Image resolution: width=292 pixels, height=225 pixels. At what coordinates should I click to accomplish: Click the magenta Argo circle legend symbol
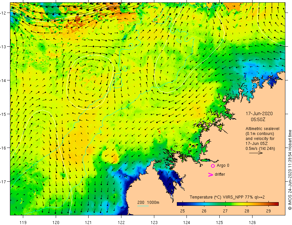(213, 166)
